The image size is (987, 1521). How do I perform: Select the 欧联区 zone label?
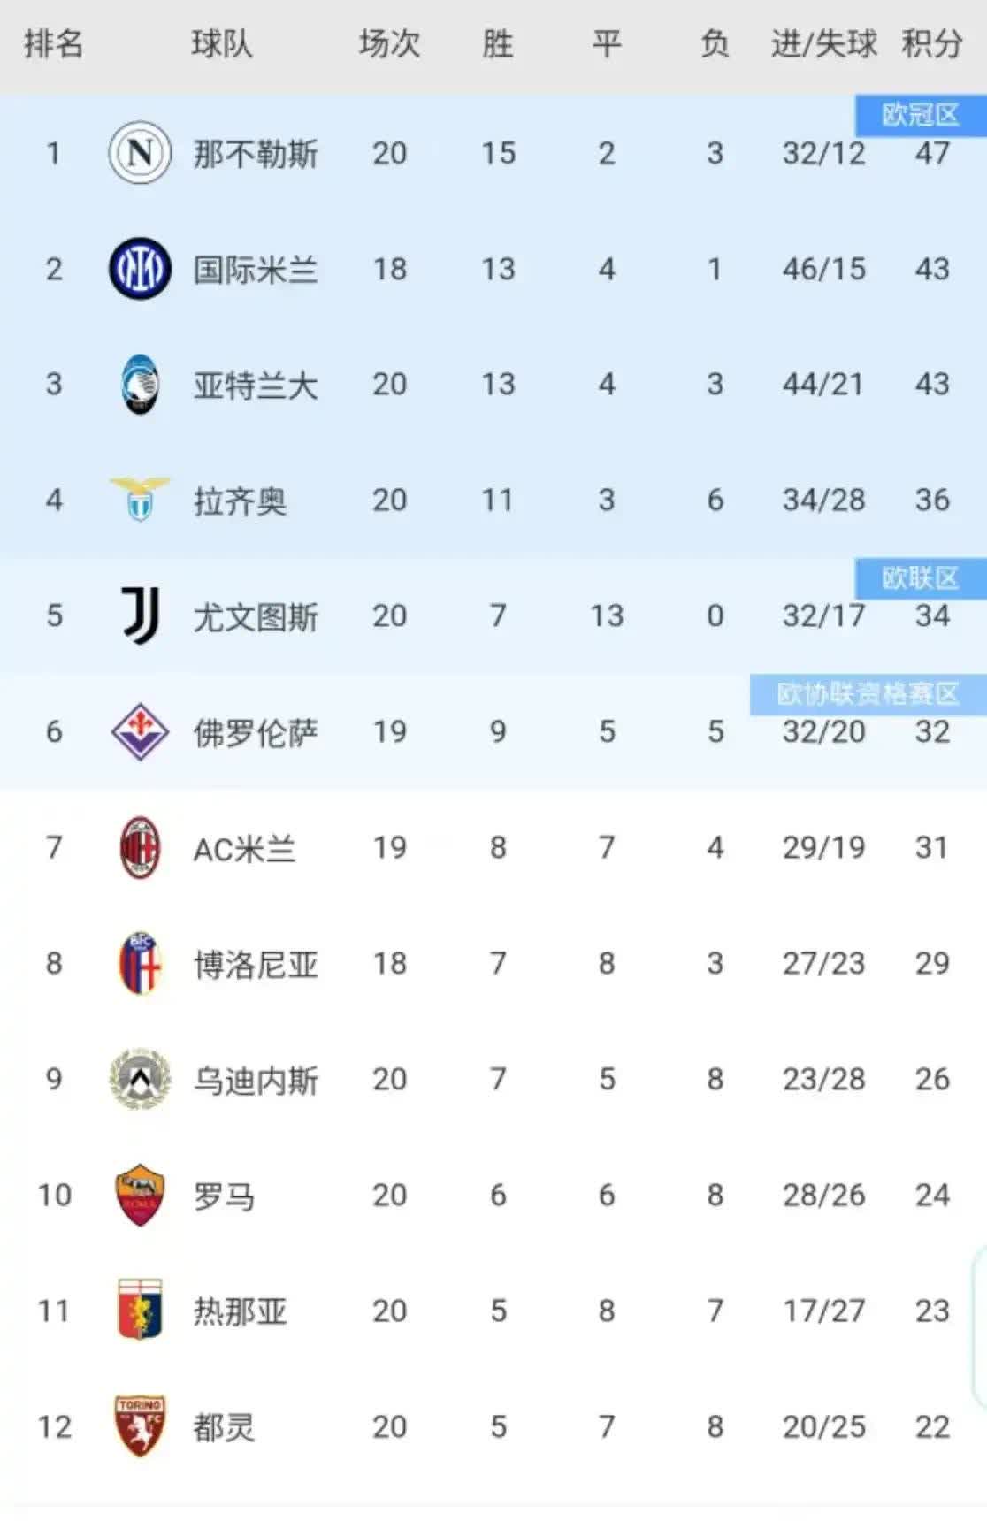tap(920, 578)
